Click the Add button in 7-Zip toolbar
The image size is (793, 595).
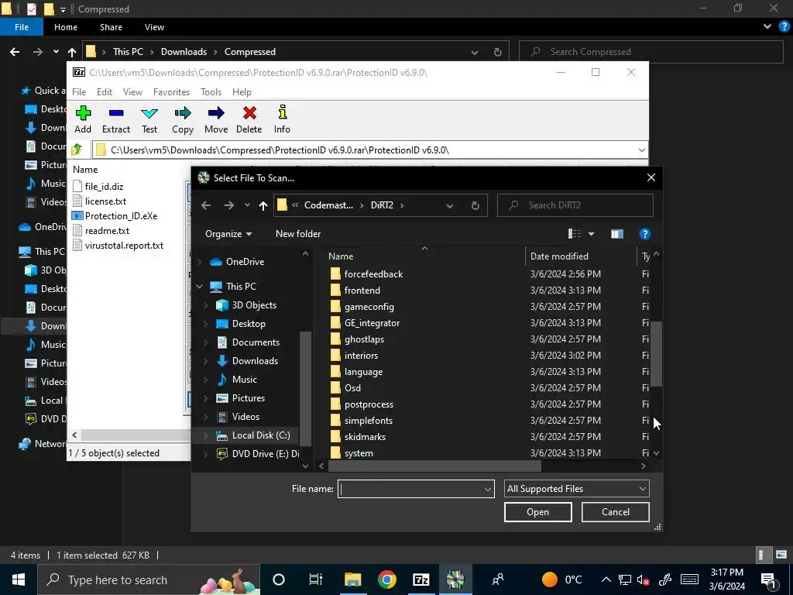click(83, 119)
